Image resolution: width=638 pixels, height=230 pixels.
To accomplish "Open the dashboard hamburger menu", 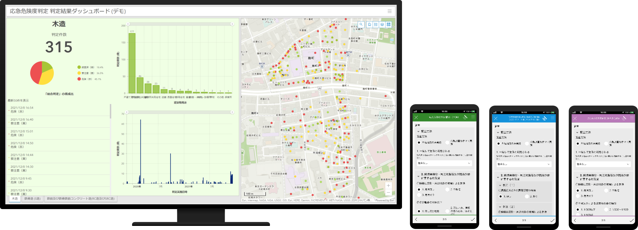I will click(x=389, y=11).
